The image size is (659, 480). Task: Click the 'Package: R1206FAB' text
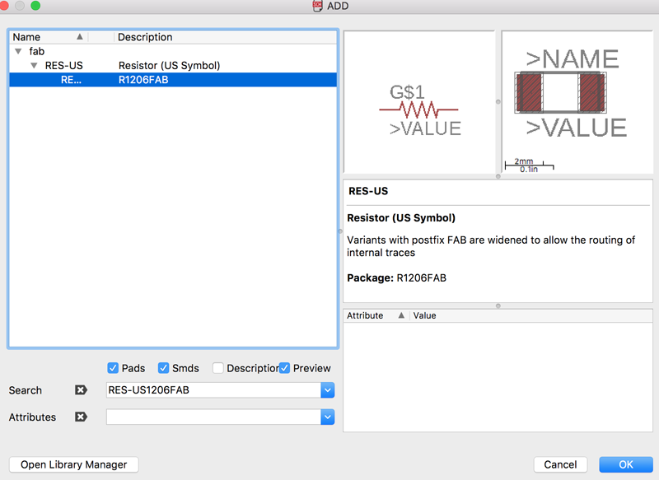396,278
